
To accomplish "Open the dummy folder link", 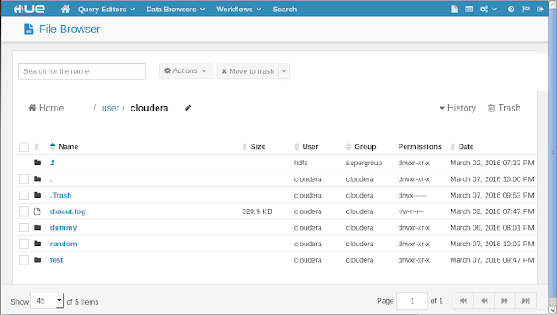I will click(64, 228).
